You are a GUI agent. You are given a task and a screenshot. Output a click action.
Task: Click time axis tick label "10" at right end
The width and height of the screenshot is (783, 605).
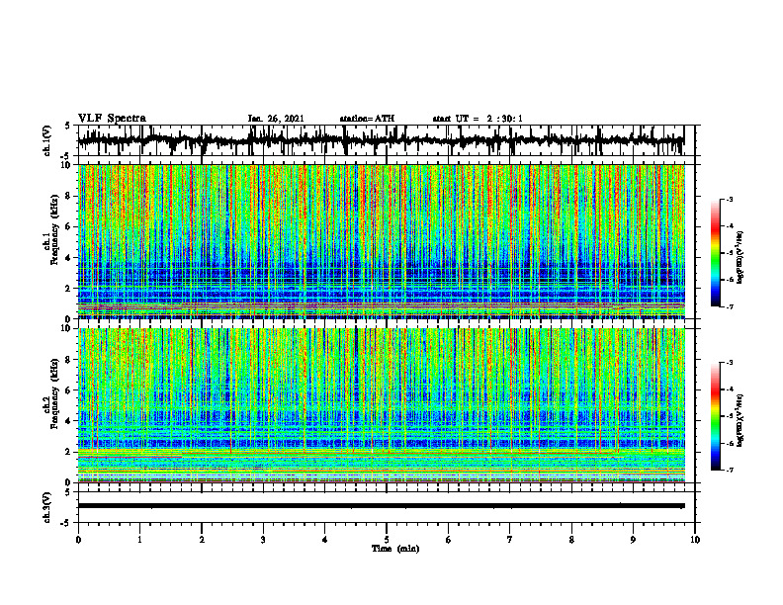click(x=695, y=540)
